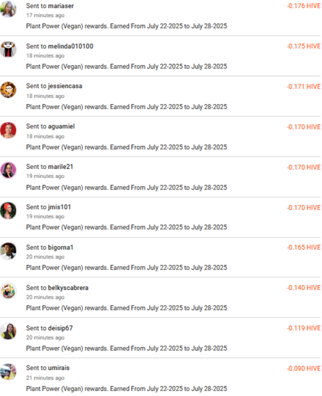322x396 pixels.
Task: Click the 21 minutes ago timestamp
Action: (x=45, y=378)
